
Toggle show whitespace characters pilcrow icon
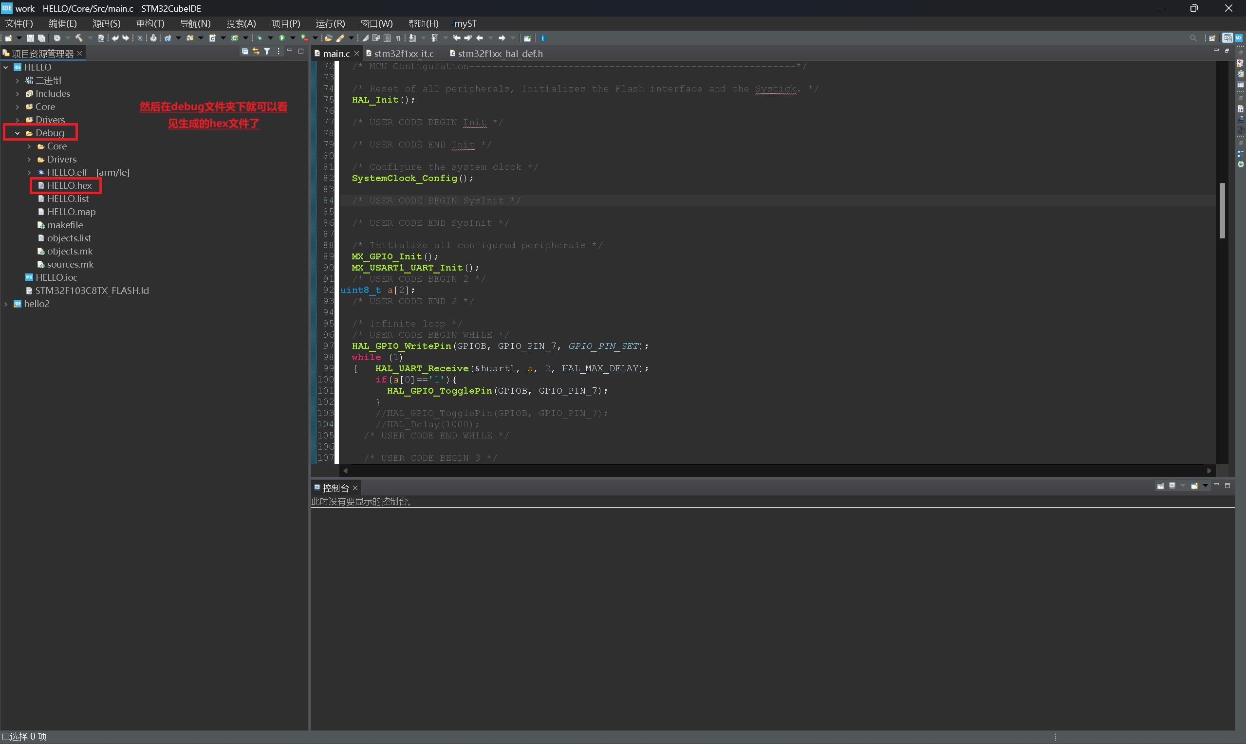398,38
